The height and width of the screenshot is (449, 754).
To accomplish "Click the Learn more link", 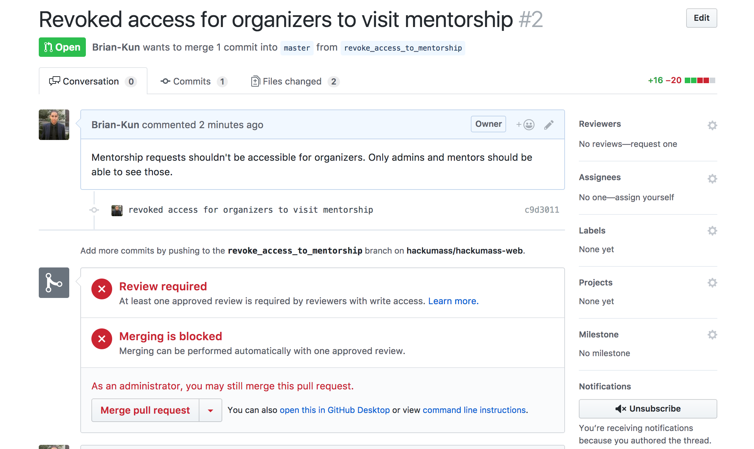I will (x=453, y=301).
